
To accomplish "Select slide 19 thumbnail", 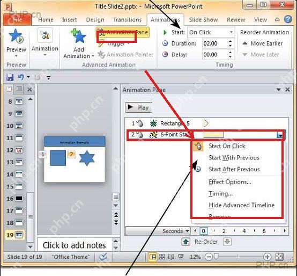I will pyautogui.click(x=19, y=235).
